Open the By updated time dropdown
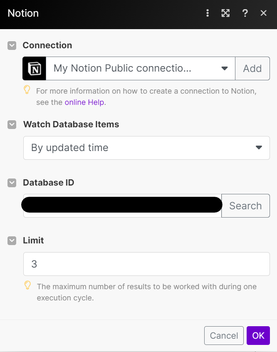This screenshot has width=277, height=352. (146, 148)
